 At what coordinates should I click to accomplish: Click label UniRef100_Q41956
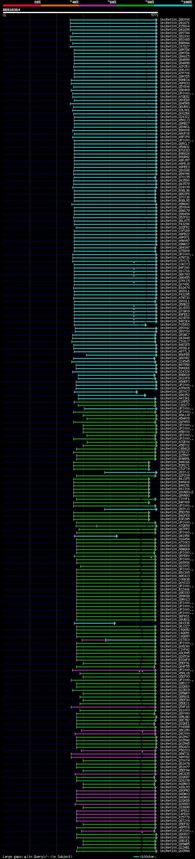[175, 536]
